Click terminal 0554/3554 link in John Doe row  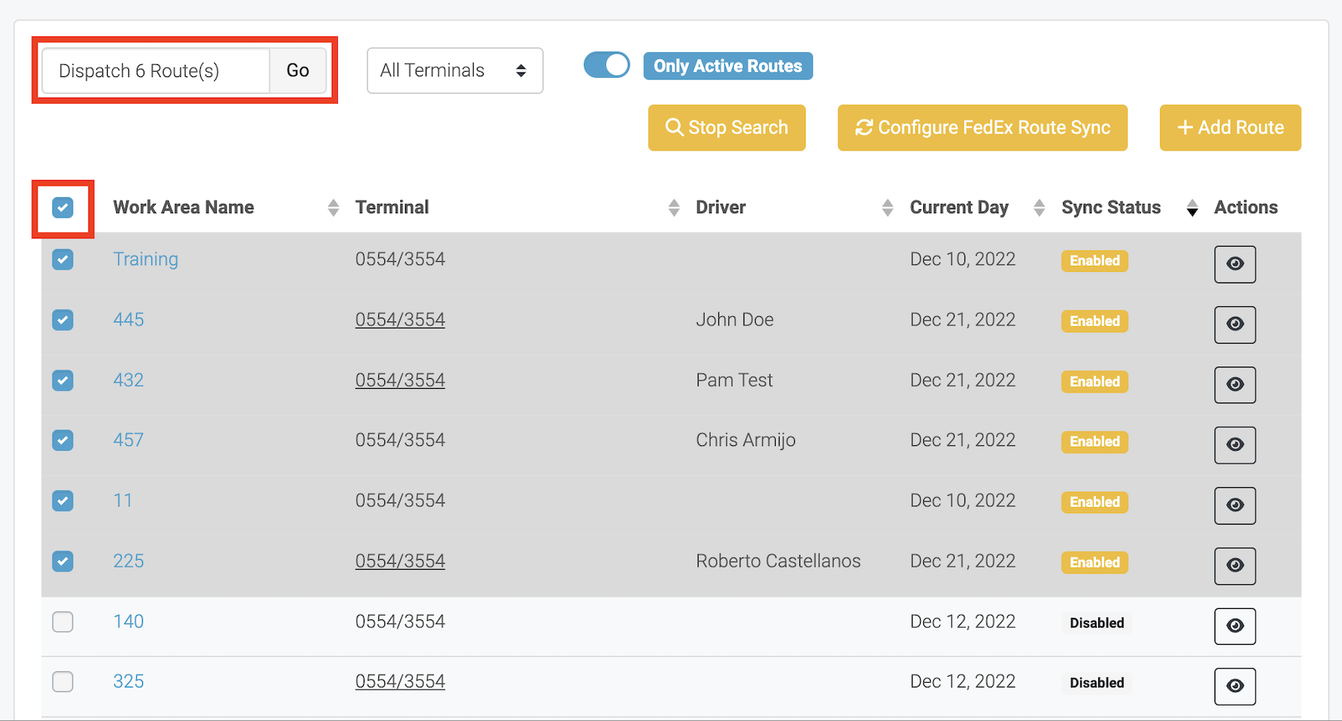400,319
